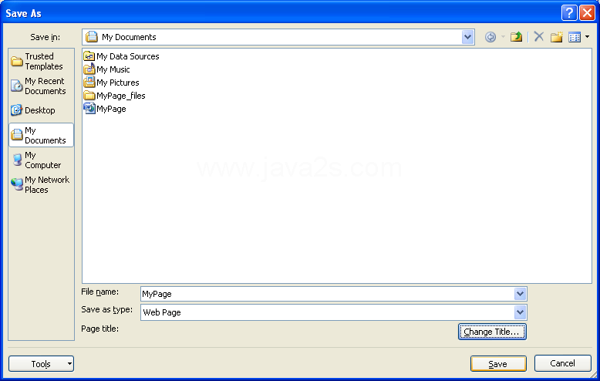The width and height of the screenshot is (600, 381).
Task: Open the Views dropdown arrow
Action: point(588,37)
